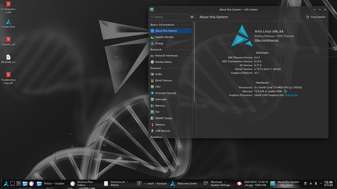Screen dimensions: 337x189
Task: Click the Processors value text
Action: coord(278,87)
